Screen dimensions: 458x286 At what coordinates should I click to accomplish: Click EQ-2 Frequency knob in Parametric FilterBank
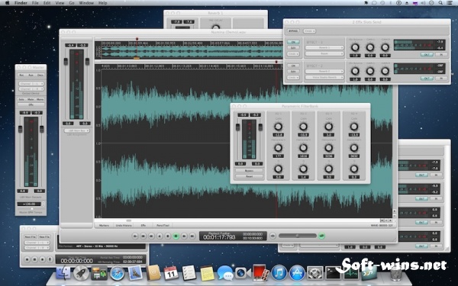(303, 148)
